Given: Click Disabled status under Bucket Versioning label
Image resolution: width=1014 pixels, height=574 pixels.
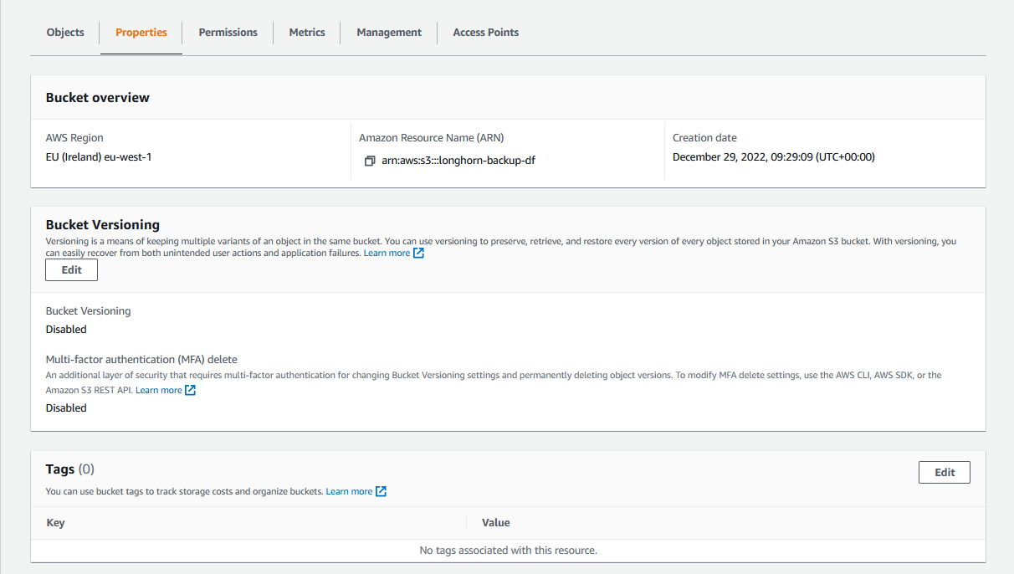Looking at the screenshot, I should [x=66, y=329].
